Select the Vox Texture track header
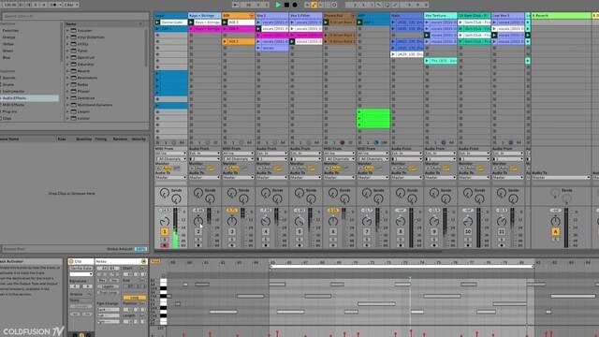The image size is (599, 337). click(x=440, y=16)
